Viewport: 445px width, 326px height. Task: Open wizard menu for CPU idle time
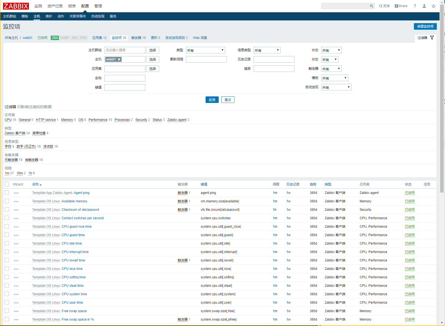tap(16, 244)
